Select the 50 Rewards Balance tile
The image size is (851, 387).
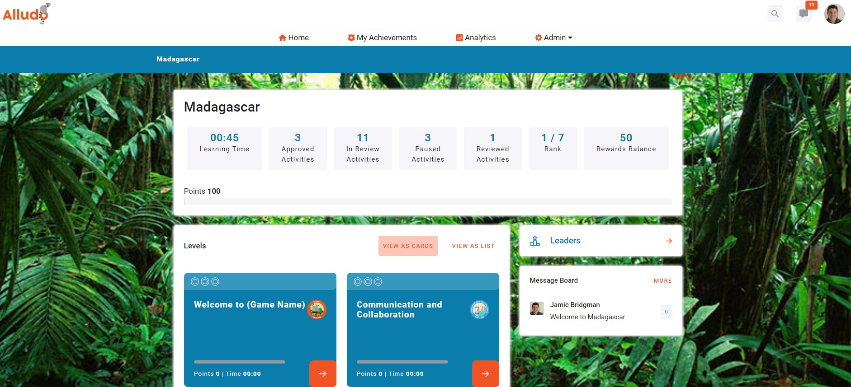tap(626, 149)
